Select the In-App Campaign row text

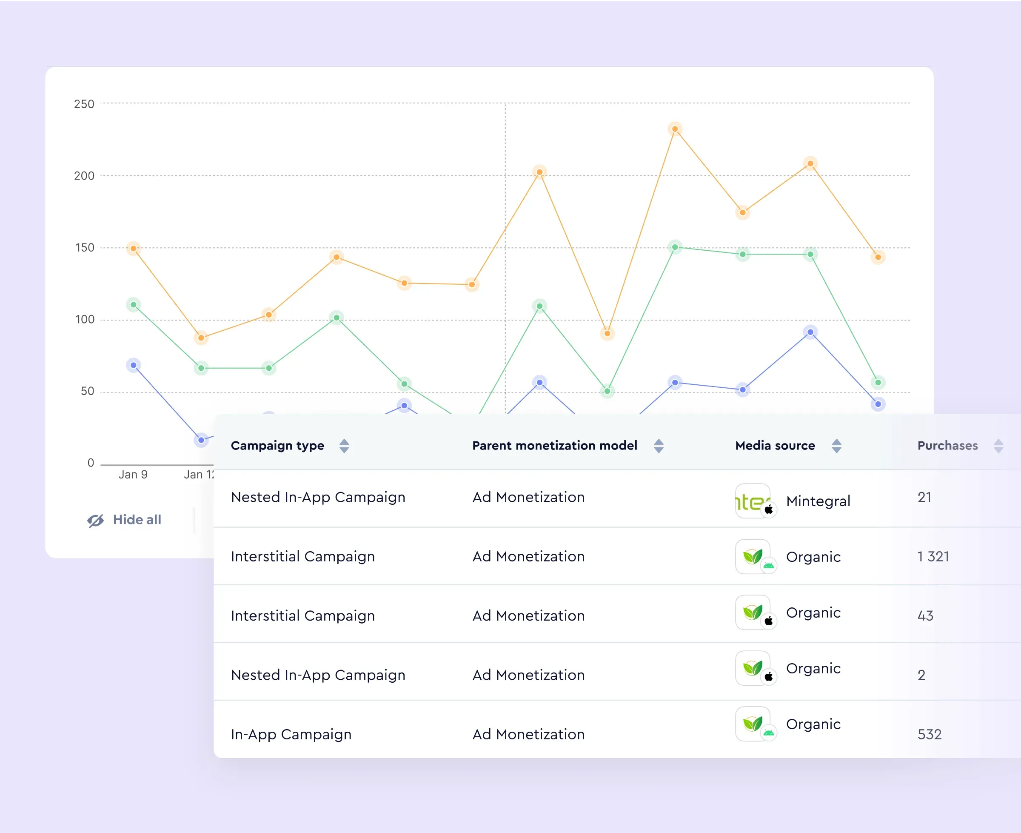tap(291, 734)
